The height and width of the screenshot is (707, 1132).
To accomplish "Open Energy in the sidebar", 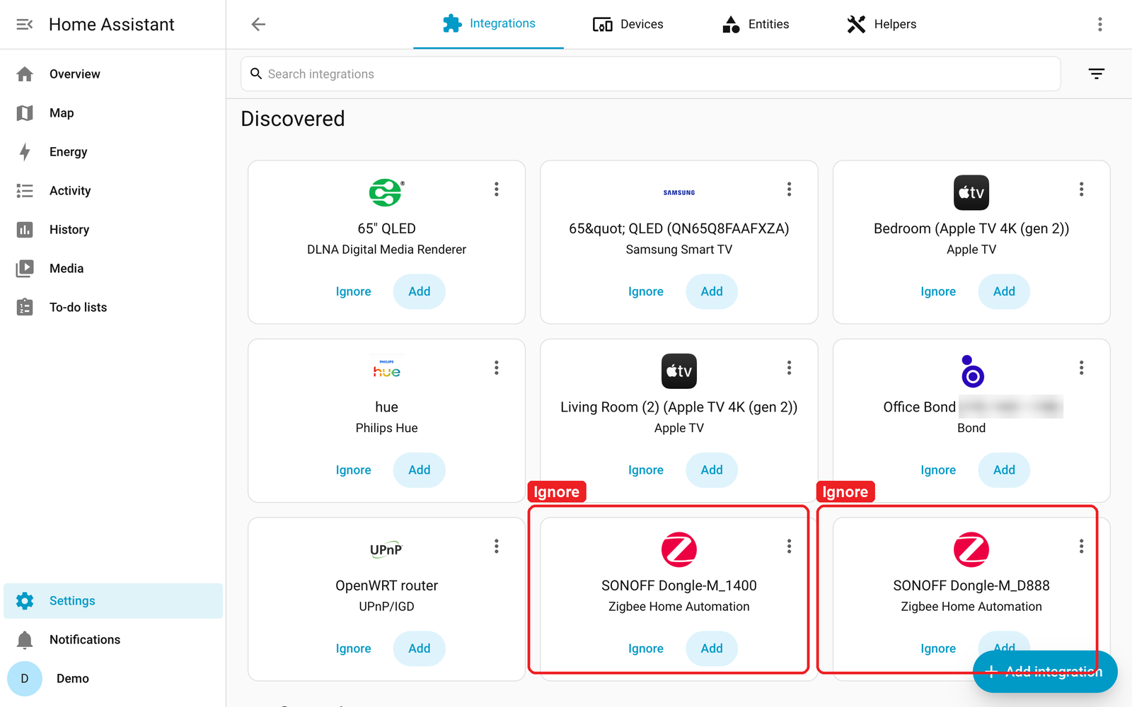I will 113,152.
